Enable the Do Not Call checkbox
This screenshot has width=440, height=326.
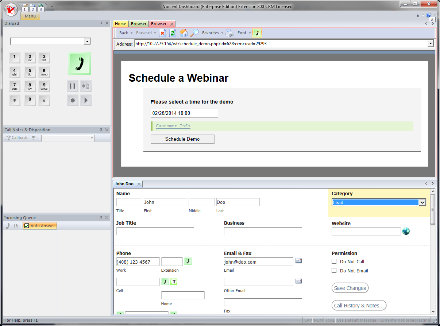click(x=334, y=261)
